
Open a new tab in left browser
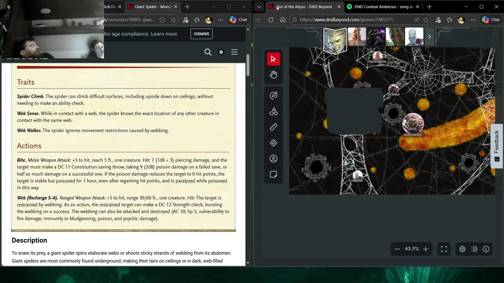(x=187, y=7)
